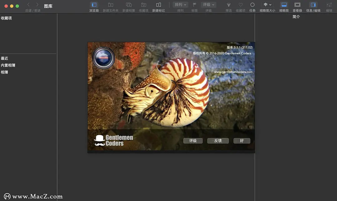Toggle the Viewer (查看器) panel

[x=297, y=5]
